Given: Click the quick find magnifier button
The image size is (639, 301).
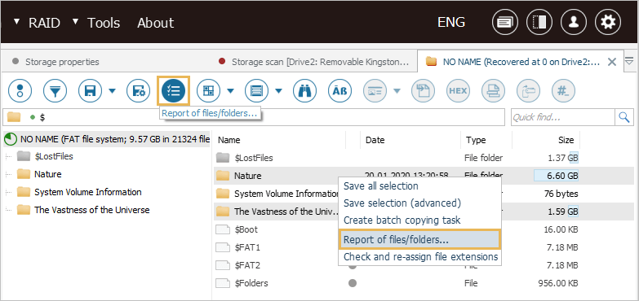Looking at the screenshot, I should (x=623, y=117).
